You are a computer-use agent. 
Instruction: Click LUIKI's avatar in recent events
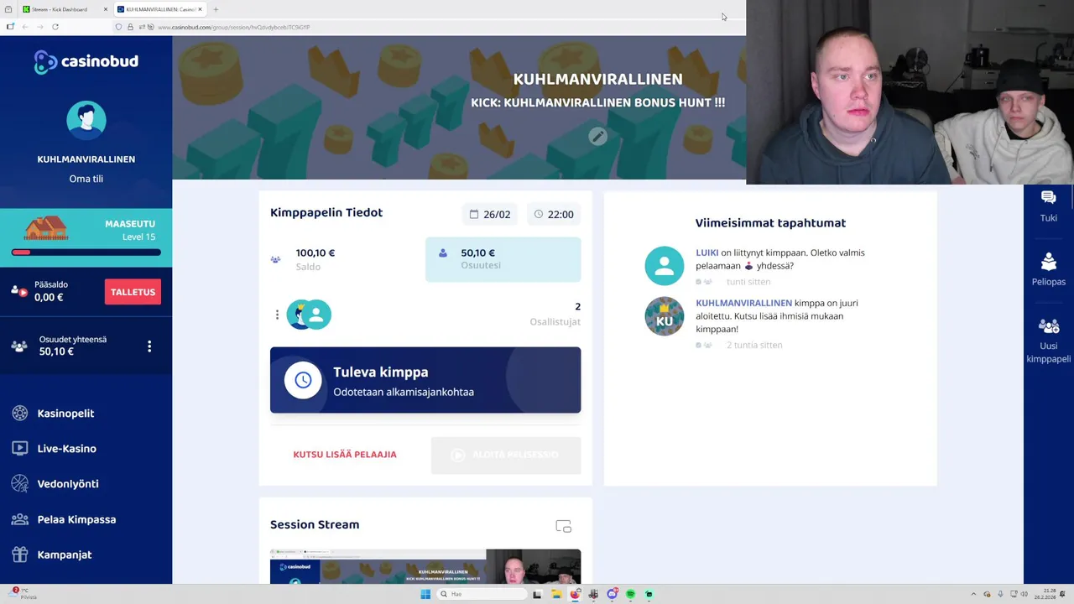click(x=665, y=266)
